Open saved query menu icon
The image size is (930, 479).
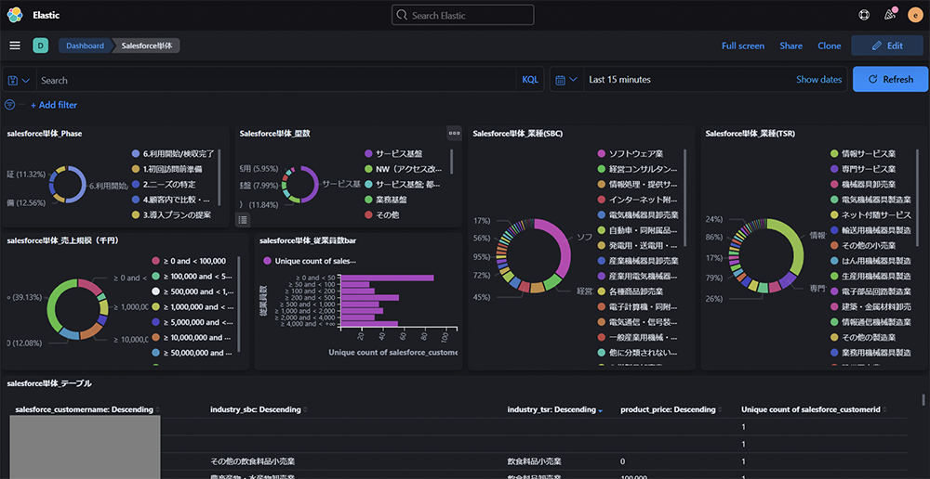pos(19,80)
